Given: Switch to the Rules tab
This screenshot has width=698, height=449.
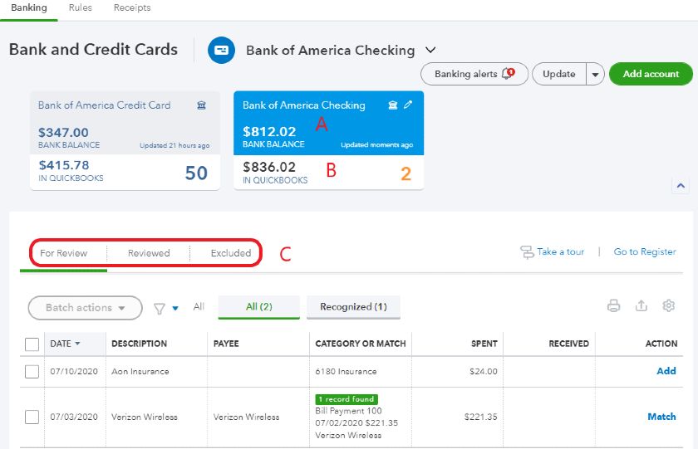Looking at the screenshot, I should (x=80, y=8).
